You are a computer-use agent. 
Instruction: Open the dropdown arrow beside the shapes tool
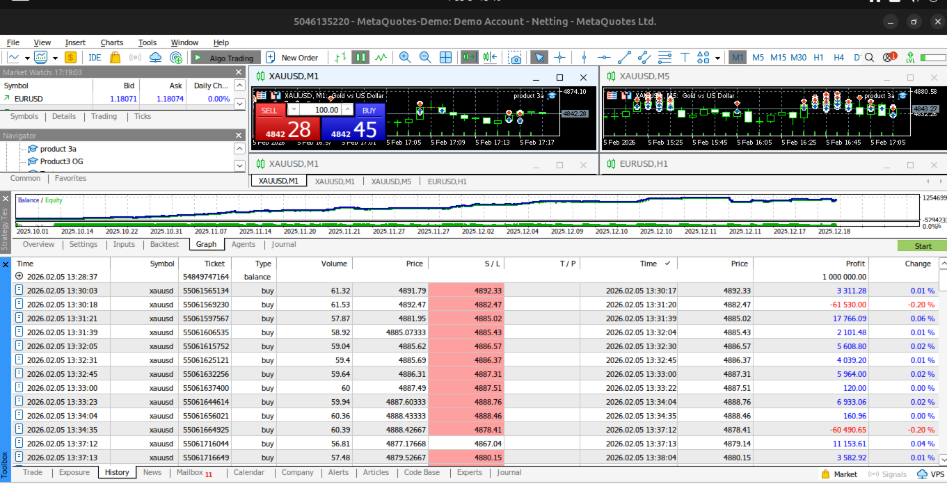tap(717, 58)
